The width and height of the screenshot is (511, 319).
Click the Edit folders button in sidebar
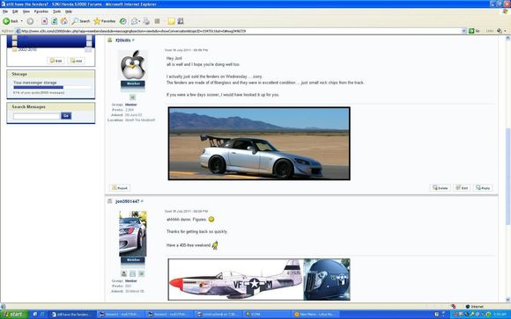(x=56, y=61)
